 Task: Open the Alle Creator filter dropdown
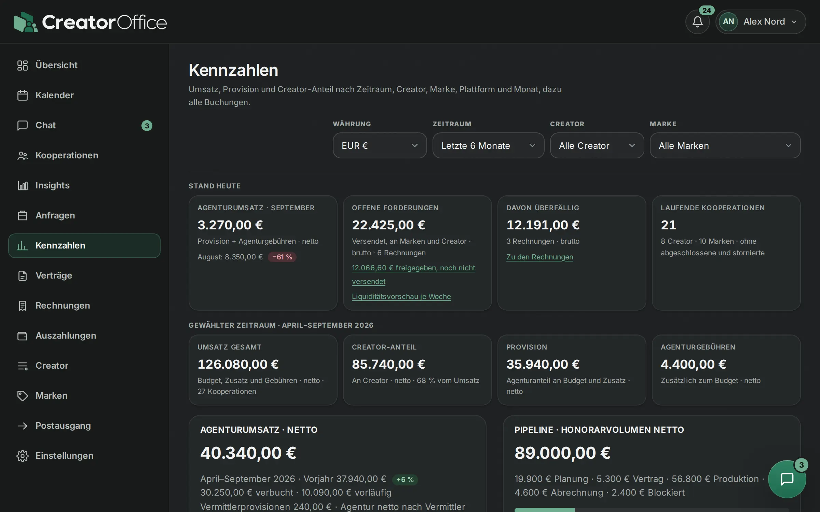[597, 145]
